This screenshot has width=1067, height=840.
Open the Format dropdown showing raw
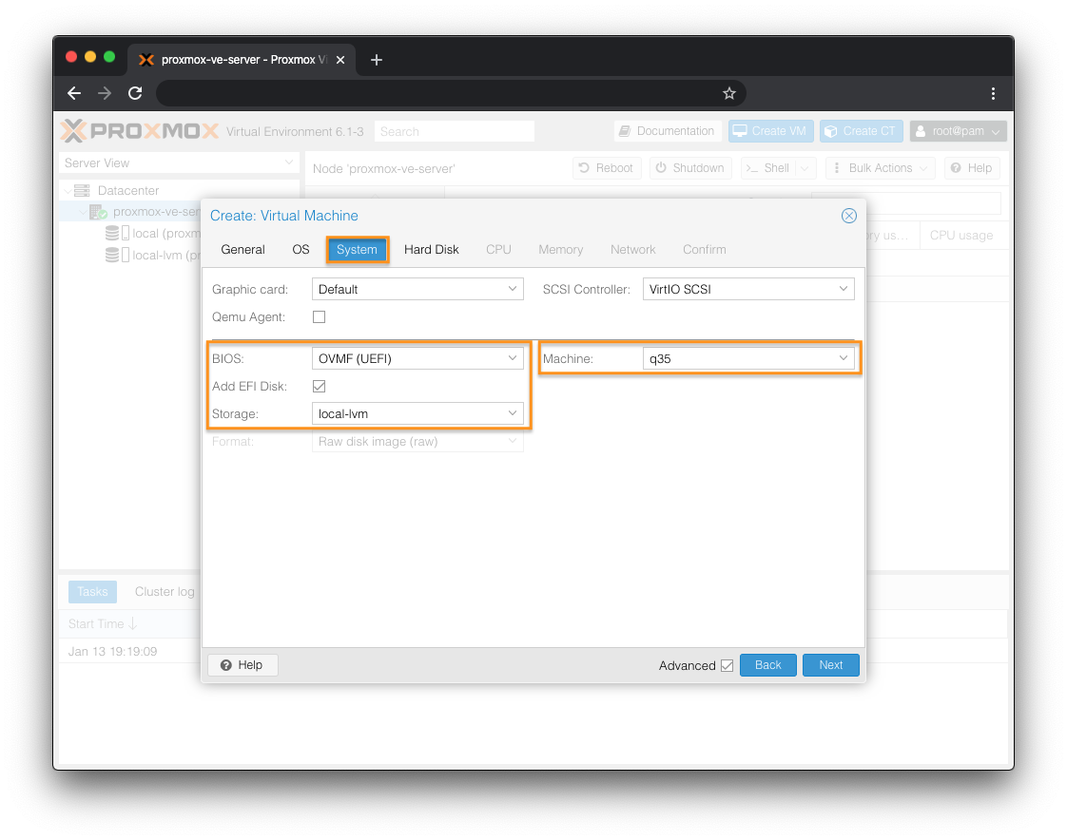pyautogui.click(x=417, y=442)
